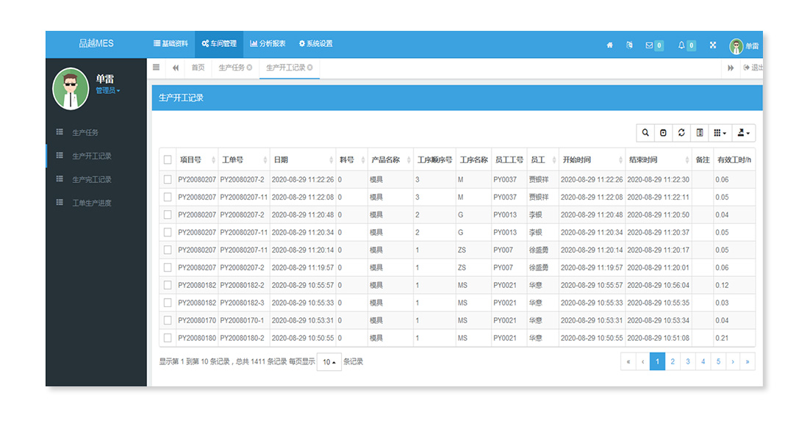Tick the checkbox for row PY20080207-2 at 11:22:26

(x=168, y=180)
